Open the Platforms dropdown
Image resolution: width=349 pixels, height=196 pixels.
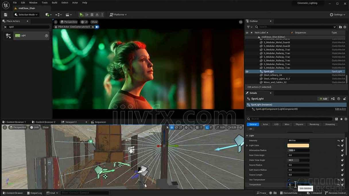click(118, 15)
